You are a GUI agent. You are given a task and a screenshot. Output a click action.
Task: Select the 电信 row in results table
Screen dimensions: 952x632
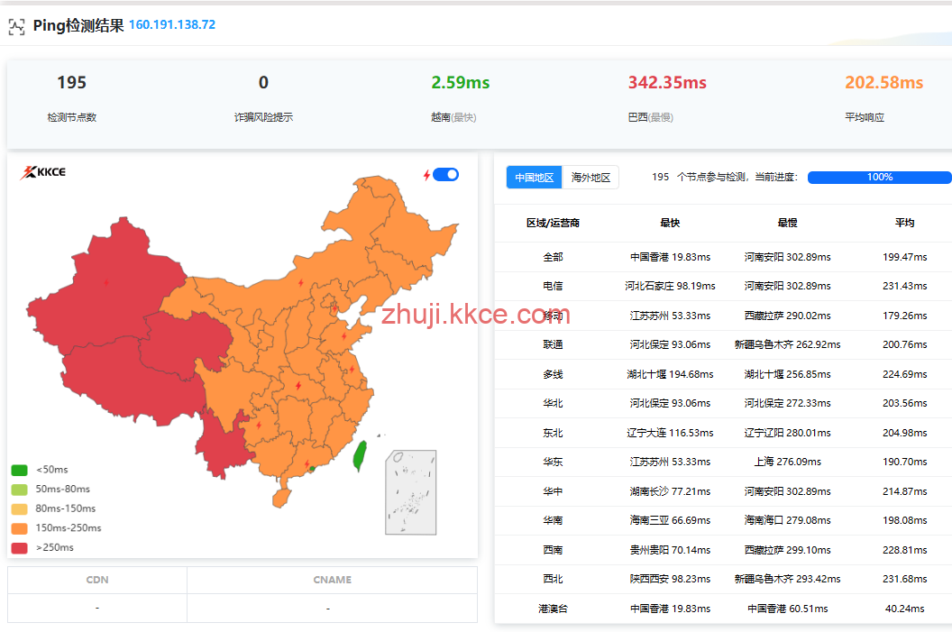pyautogui.click(x=553, y=286)
